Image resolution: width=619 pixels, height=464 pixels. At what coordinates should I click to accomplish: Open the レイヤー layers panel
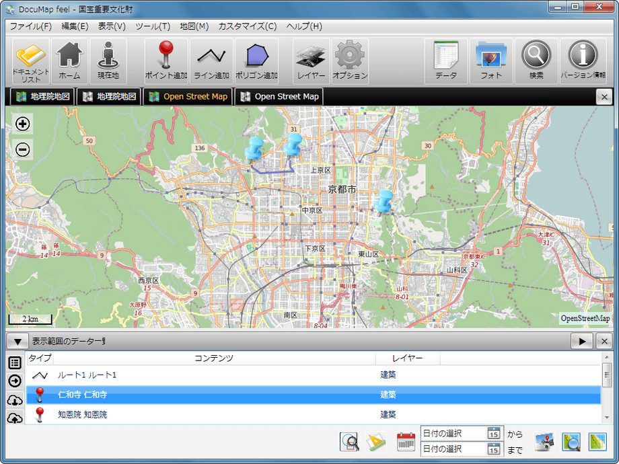tap(311, 61)
